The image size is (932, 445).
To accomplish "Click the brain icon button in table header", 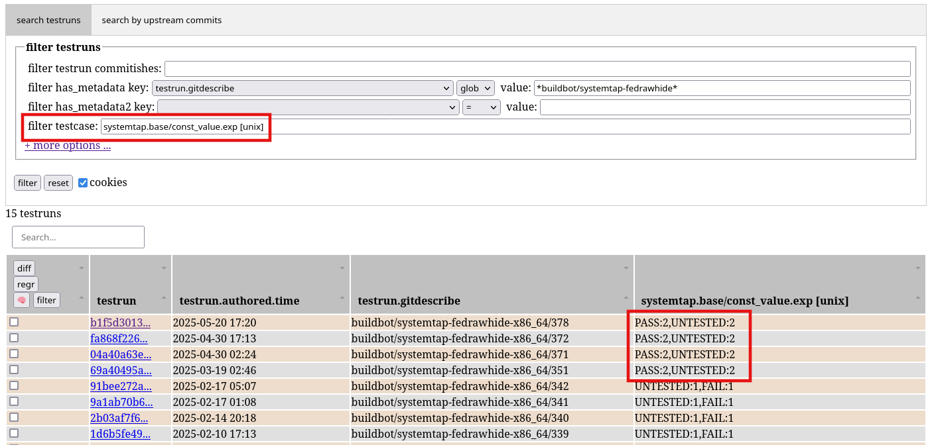I will point(21,300).
